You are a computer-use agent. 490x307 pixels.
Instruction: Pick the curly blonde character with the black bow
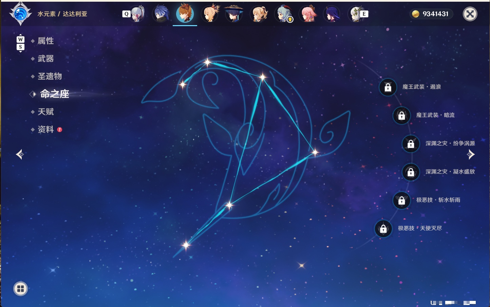pos(259,14)
